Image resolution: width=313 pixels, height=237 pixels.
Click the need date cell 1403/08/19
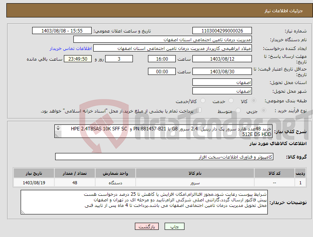[x=34, y=183]
